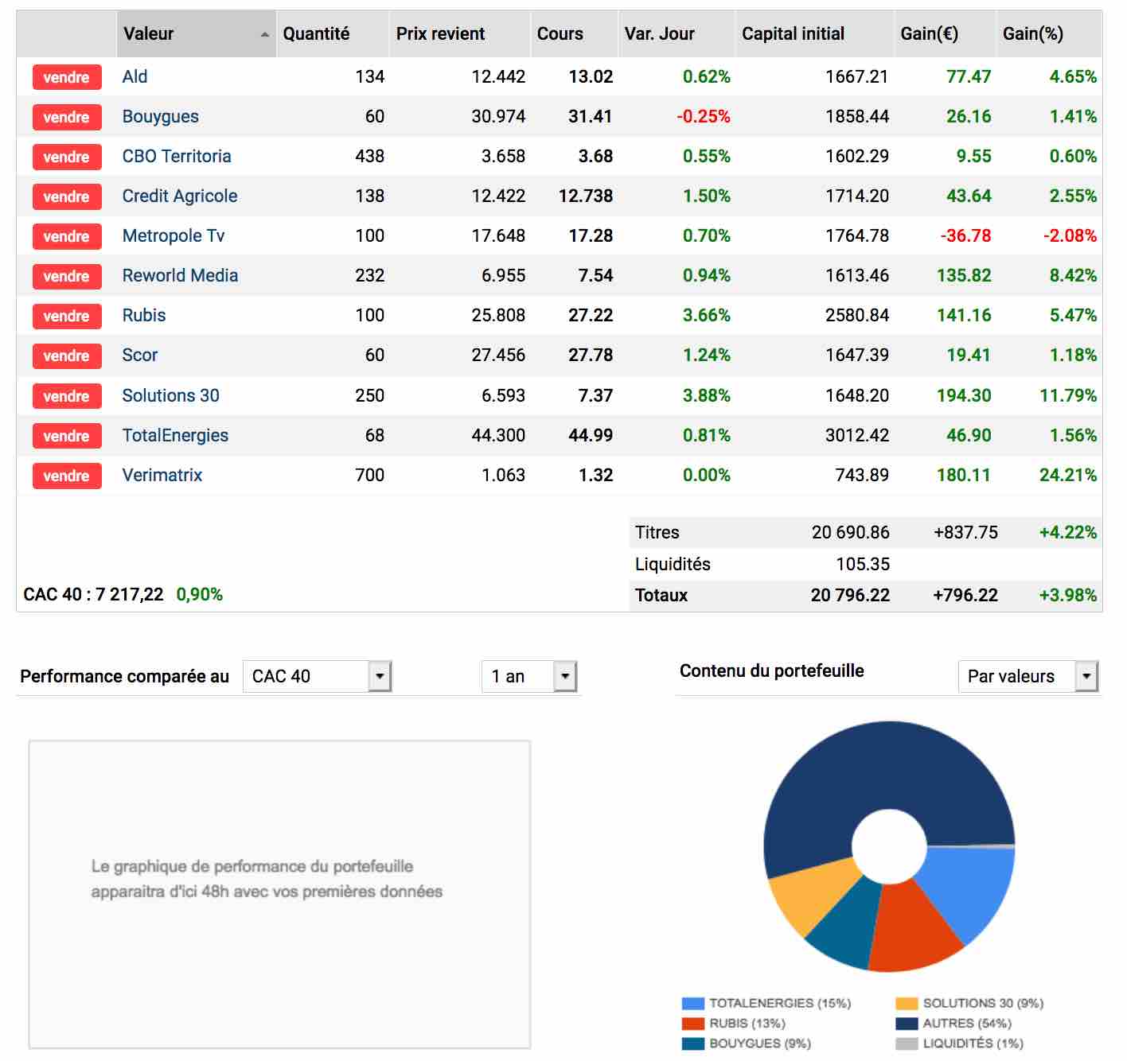This screenshot has height=1061, width=1127.
Task: Sort by the Quantité column header
Action: click(333, 33)
